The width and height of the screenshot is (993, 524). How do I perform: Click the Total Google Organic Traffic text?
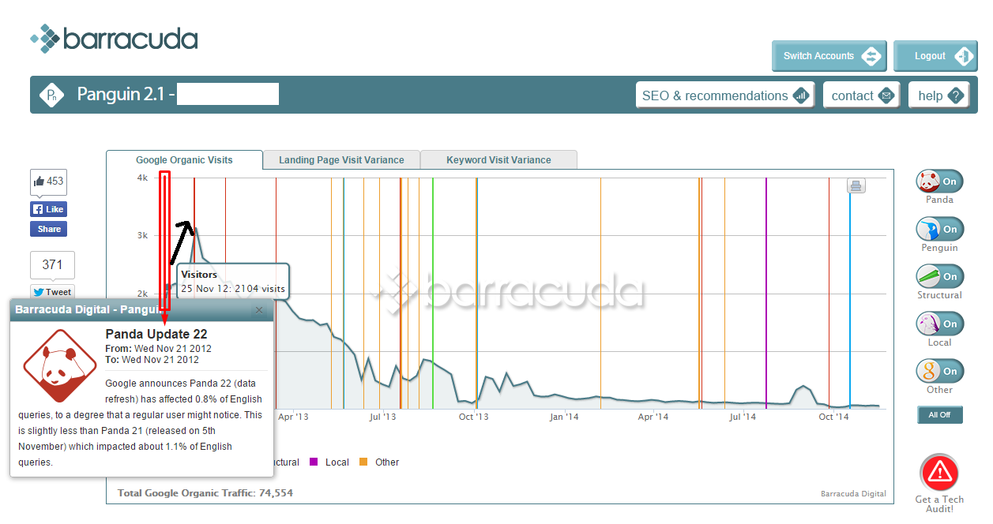205,493
